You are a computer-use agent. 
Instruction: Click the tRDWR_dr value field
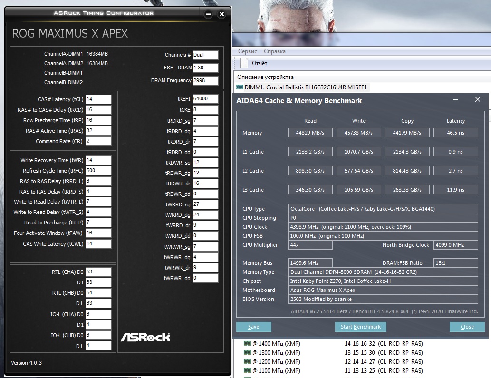coord(205,183)
